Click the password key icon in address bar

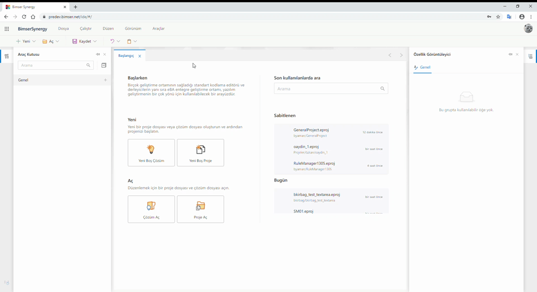click(489, 17)
